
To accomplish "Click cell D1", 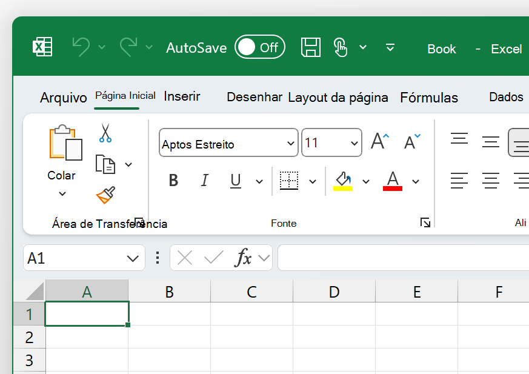I will (334, 314).
